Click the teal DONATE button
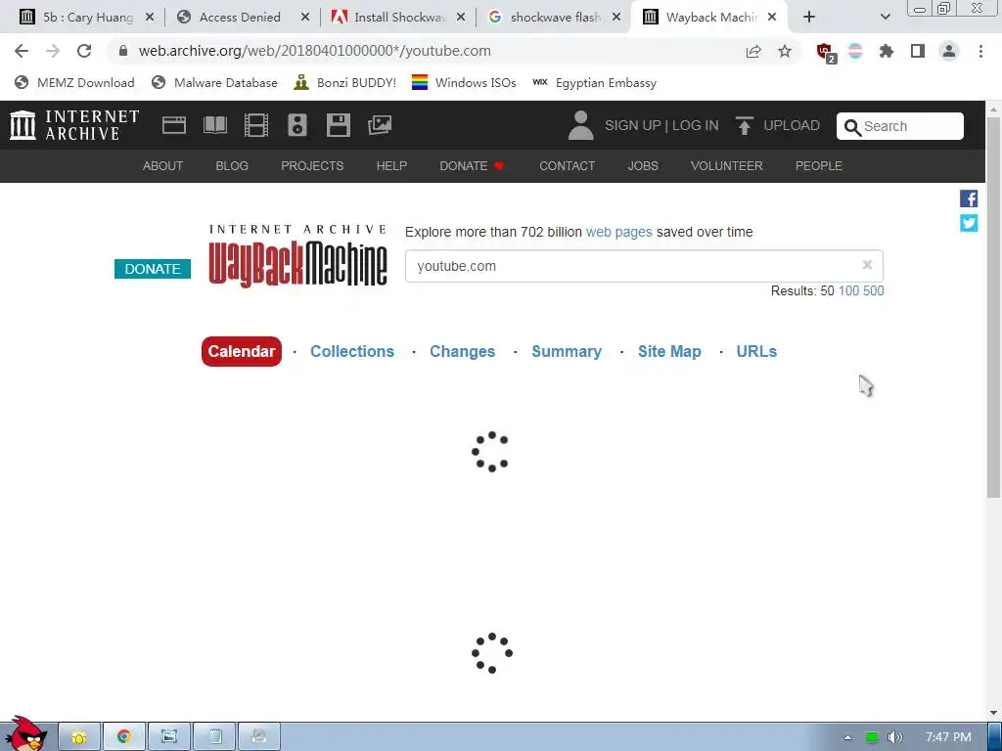Viewport: 1002px width, 751px height. 153,269
